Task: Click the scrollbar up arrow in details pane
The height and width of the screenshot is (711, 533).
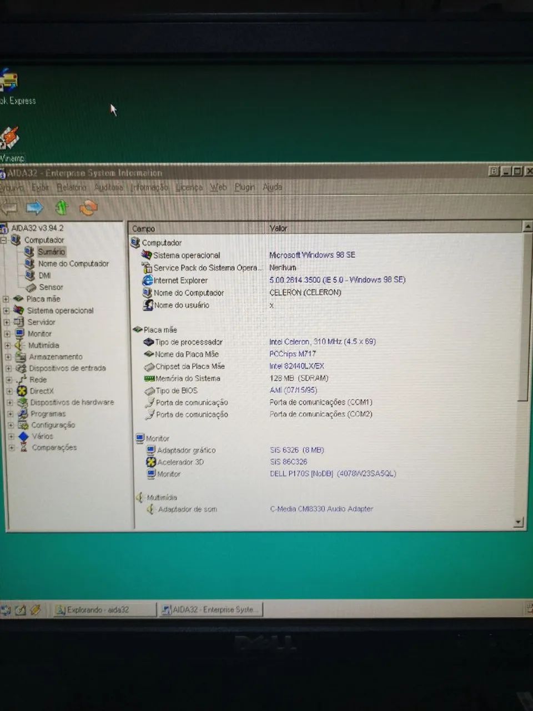Action: point(528,227)
